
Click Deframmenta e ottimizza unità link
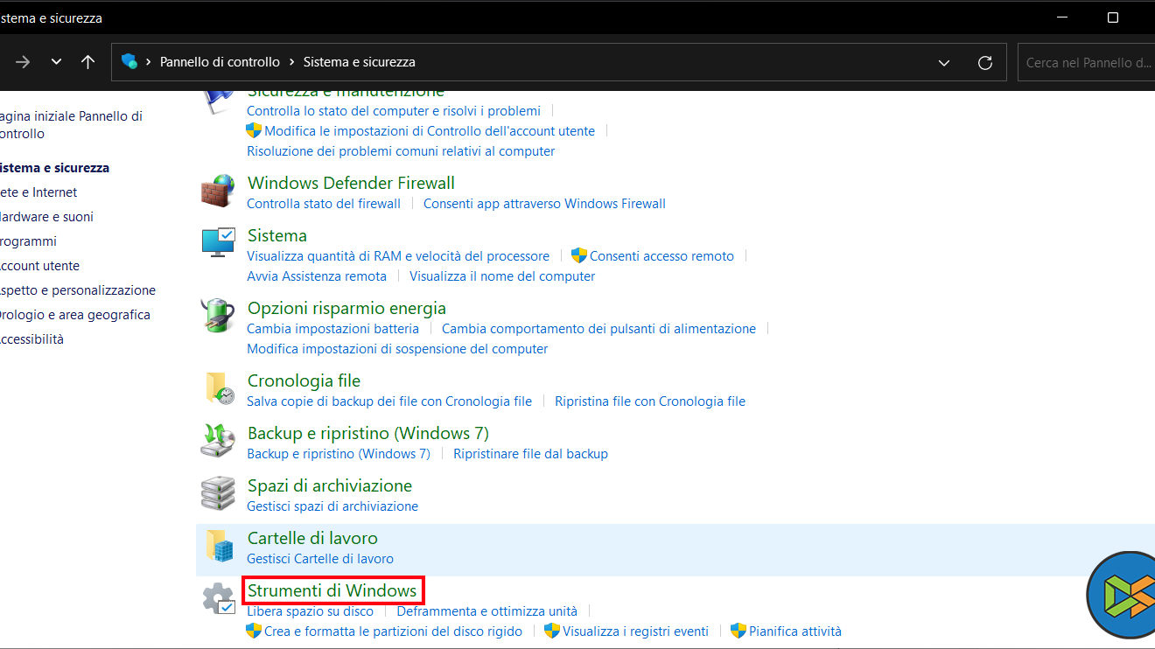point(486,611)
